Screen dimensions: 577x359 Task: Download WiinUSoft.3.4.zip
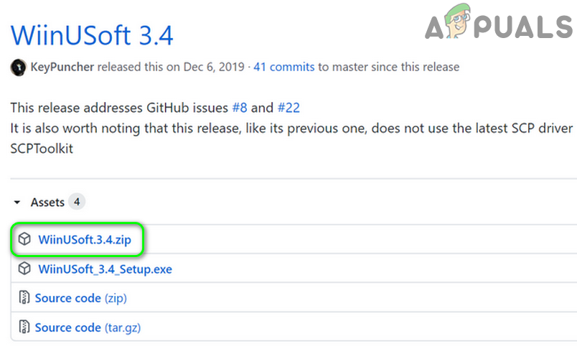click(x=85, y=240)
